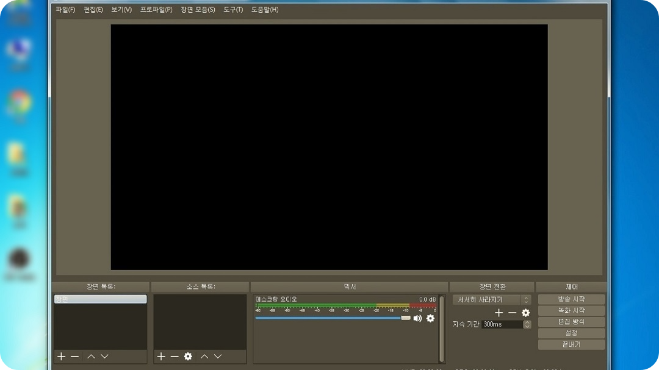Click the 300ms duration input field

[502, 324]
